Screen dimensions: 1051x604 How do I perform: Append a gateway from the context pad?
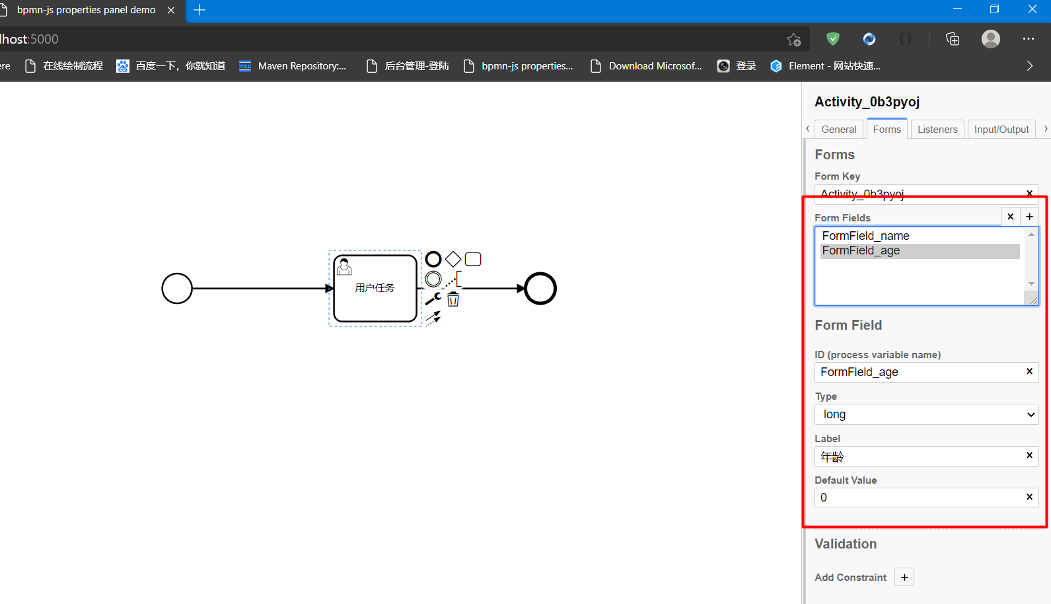point(453,259)
